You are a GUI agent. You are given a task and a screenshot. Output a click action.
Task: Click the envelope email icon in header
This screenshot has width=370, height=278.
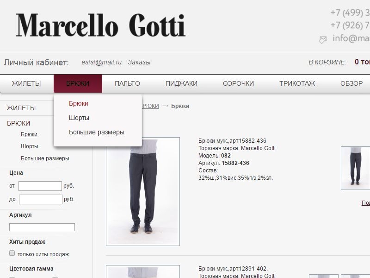pos(322,39)
